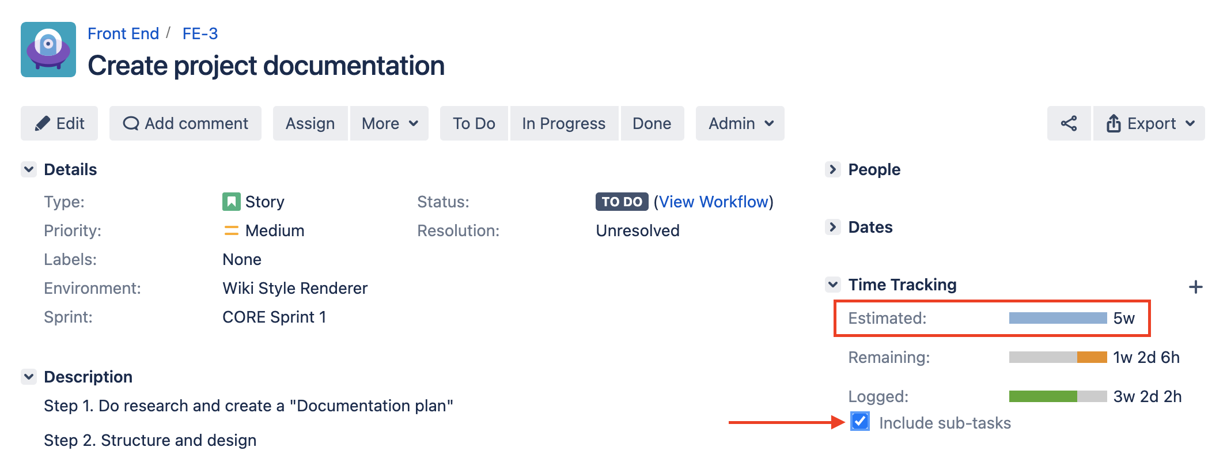Viewport: 1227px width, 462px height.
Task: Transition the issue to In Progress
Action: tap(563, 123)
